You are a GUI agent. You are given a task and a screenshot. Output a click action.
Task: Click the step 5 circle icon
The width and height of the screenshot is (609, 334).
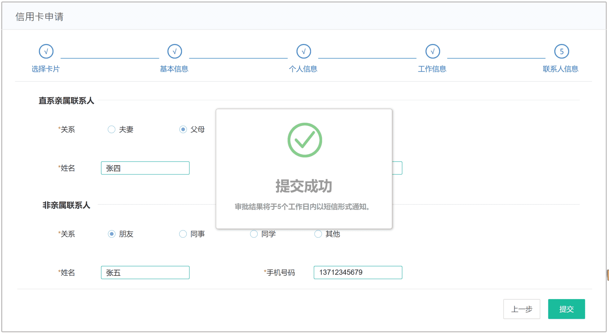click(x=562, y=51)
